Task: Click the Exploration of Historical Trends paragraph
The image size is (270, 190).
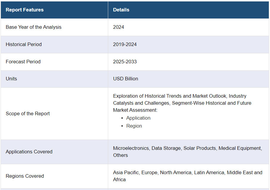Action: (x=182, y=103)
